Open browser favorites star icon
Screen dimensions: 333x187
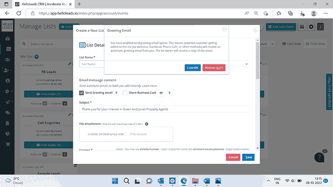click(279, 13)
